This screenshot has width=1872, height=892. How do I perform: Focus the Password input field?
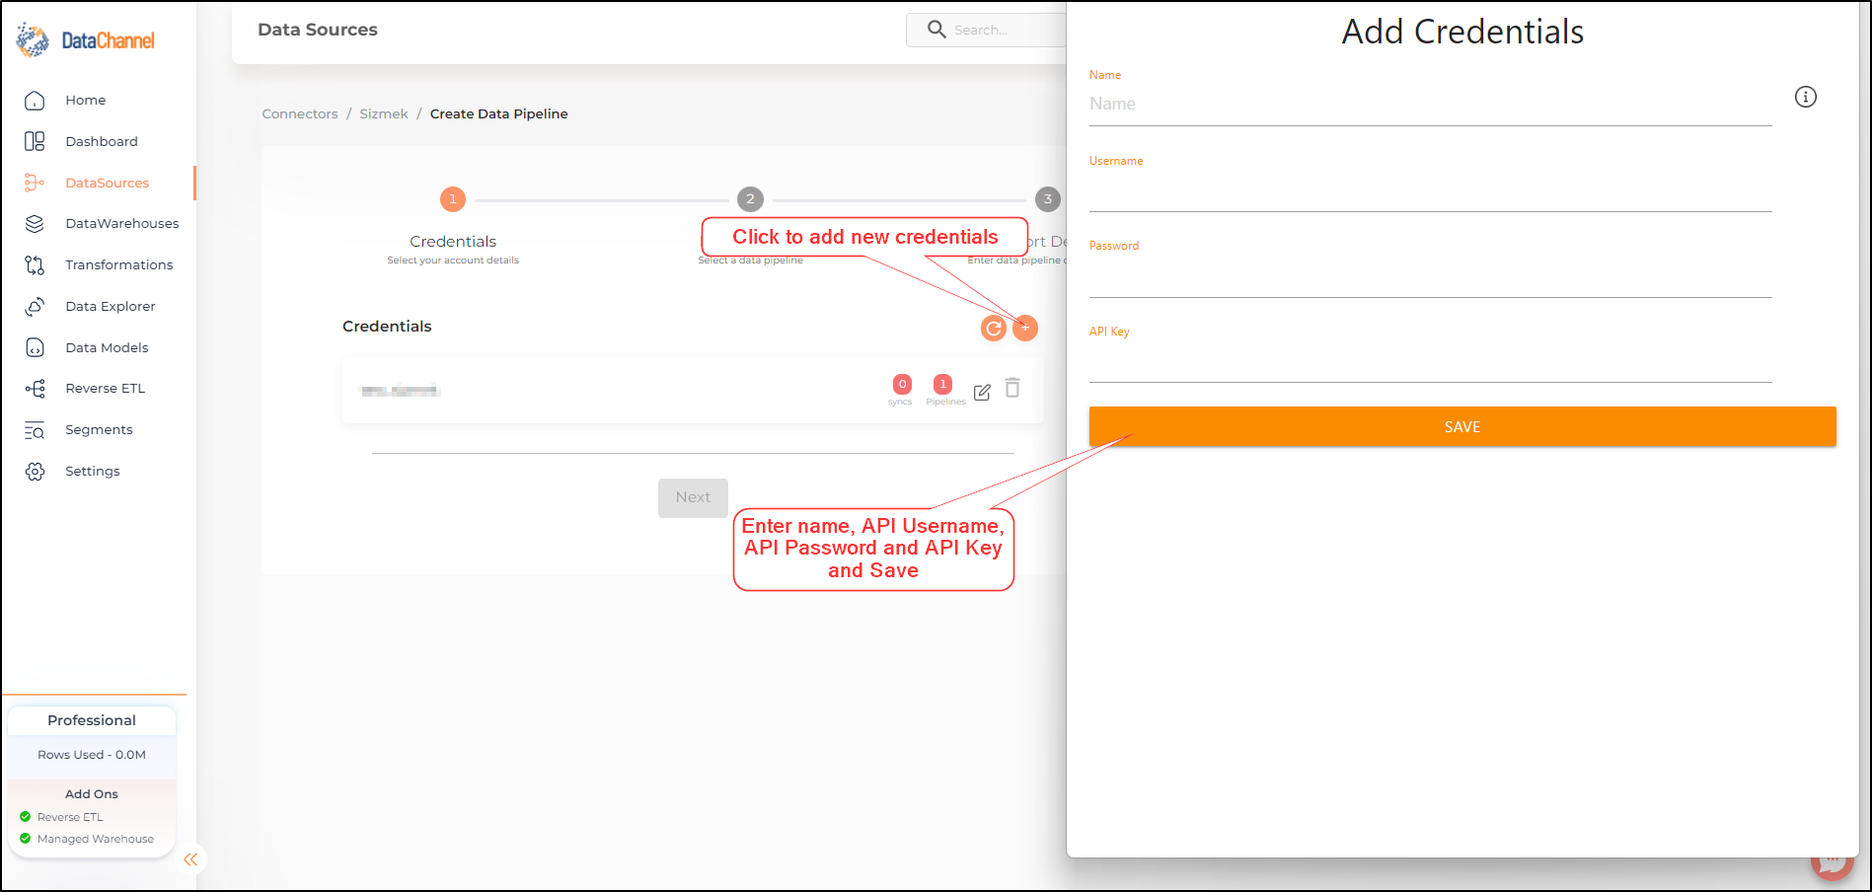tap(1431, 277)
